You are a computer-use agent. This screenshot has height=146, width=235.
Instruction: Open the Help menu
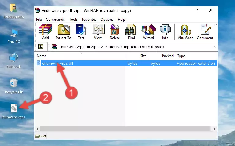pos(121,20)
